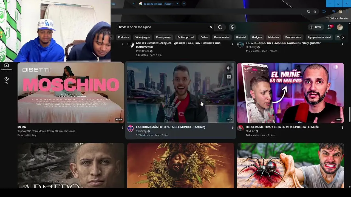
Task: Start voice search with the microphone icon
Action: (232, 27)
